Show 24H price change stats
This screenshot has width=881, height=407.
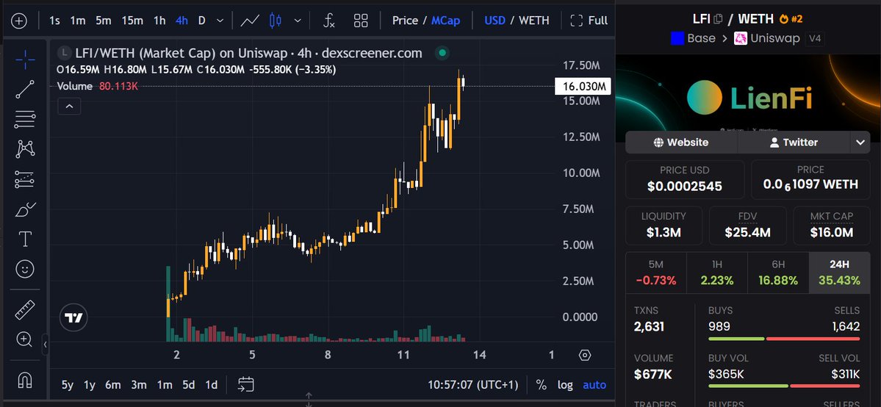click(839, 273)
